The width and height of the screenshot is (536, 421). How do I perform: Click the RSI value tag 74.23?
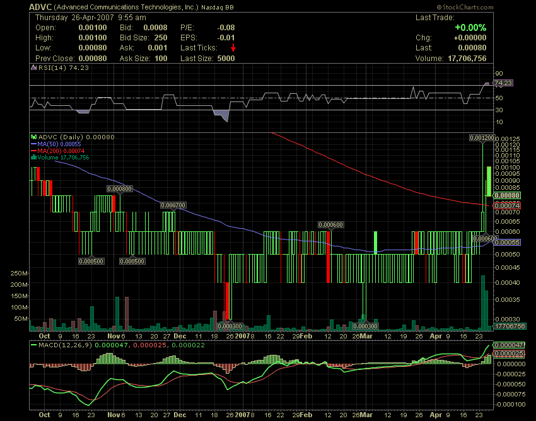point(503,83)
